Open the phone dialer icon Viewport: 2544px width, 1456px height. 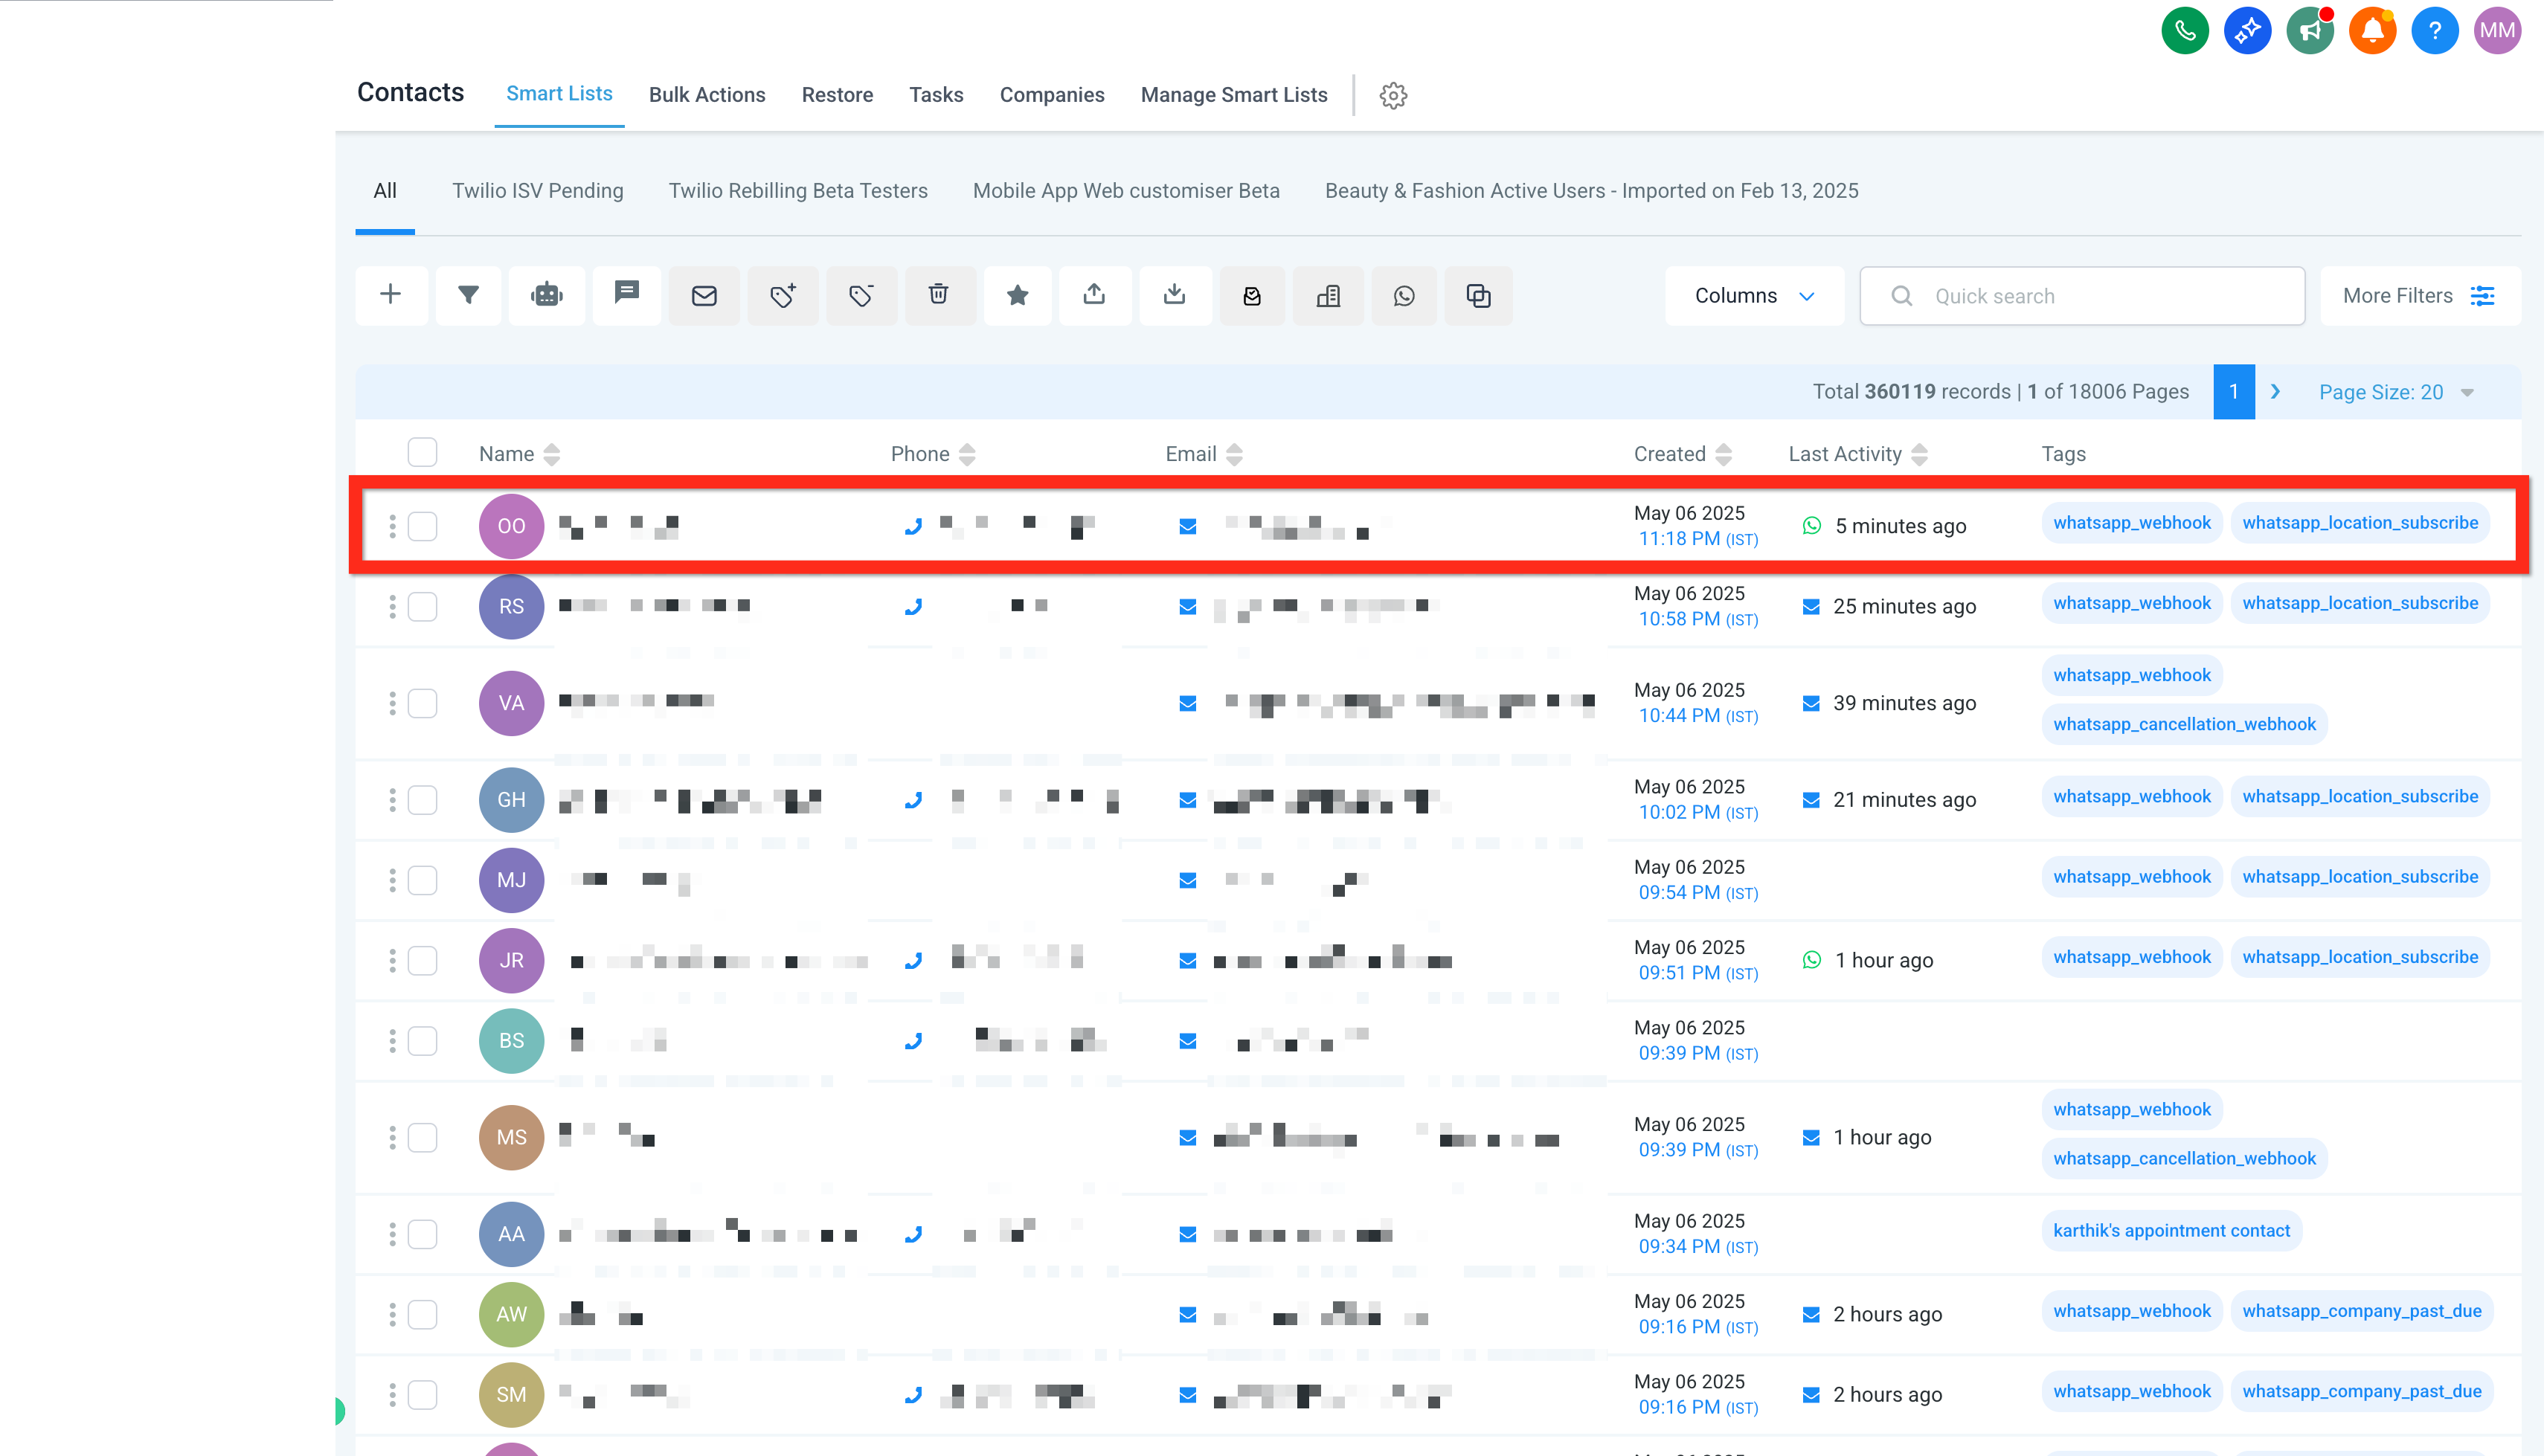[x=2184, y=31]
